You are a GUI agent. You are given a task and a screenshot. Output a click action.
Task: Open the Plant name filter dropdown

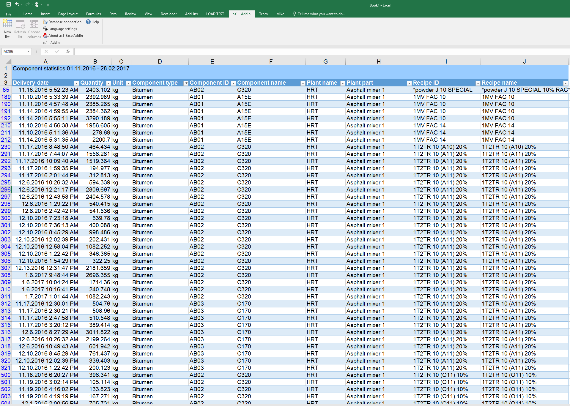(343, 83)
